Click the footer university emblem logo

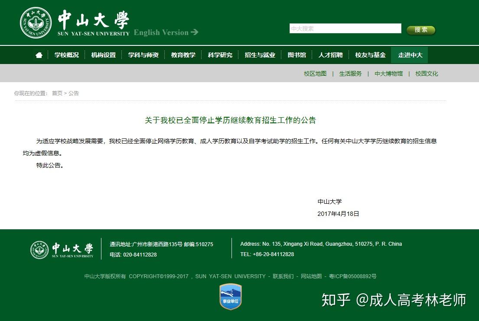coord(39,250)
